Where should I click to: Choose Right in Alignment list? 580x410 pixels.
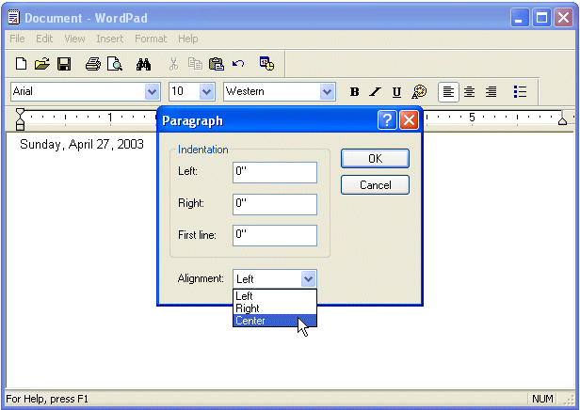[x=275, y=308]
